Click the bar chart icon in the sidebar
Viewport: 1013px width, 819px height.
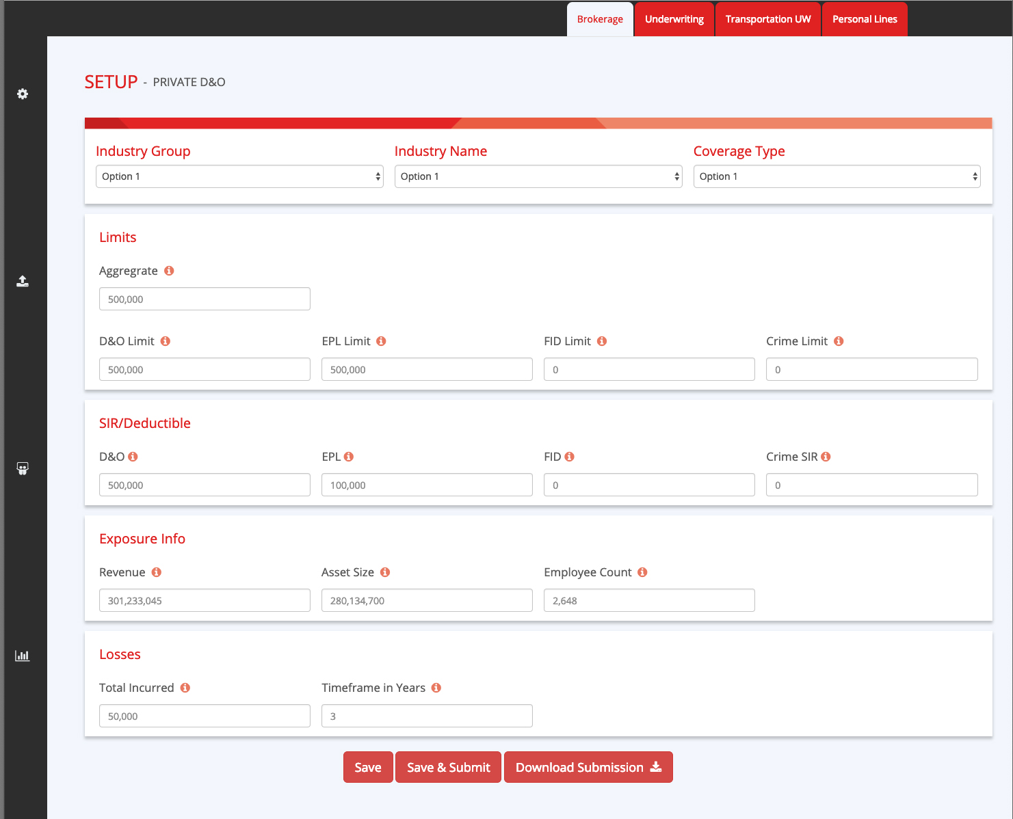pos(23,656)
